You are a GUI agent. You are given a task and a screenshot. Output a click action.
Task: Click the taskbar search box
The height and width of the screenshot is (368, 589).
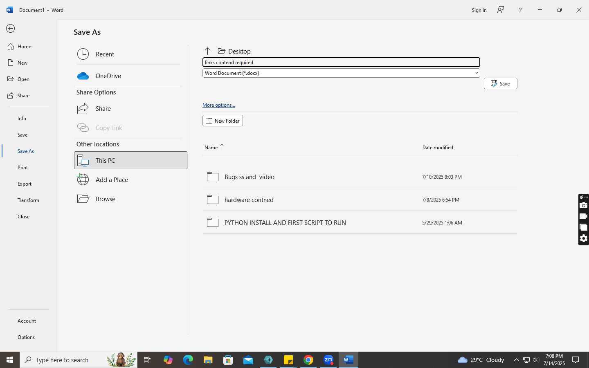[x=79, y=360]
